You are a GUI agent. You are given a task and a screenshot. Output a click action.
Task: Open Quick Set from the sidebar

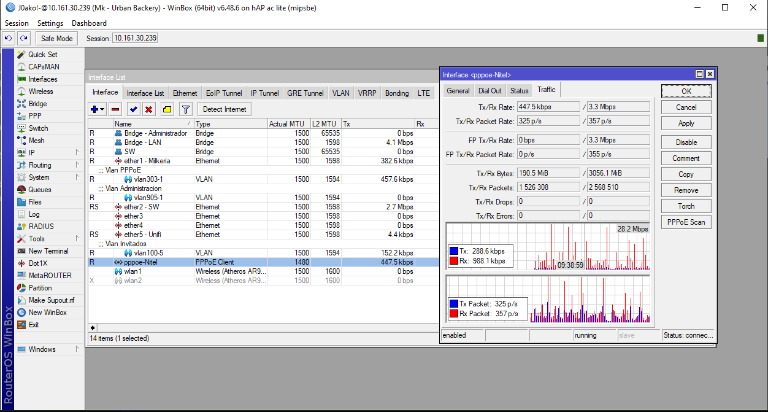coord(42,55)
